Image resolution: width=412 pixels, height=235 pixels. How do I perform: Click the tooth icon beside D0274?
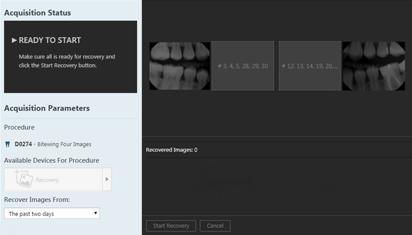click(x=8, y=144)
